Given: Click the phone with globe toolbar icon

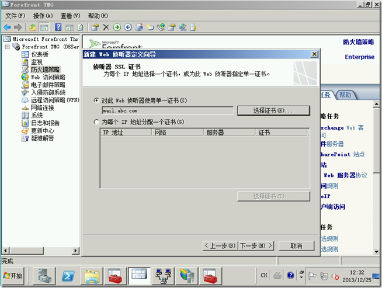Looking at the screenshot, I should (161, 27).
